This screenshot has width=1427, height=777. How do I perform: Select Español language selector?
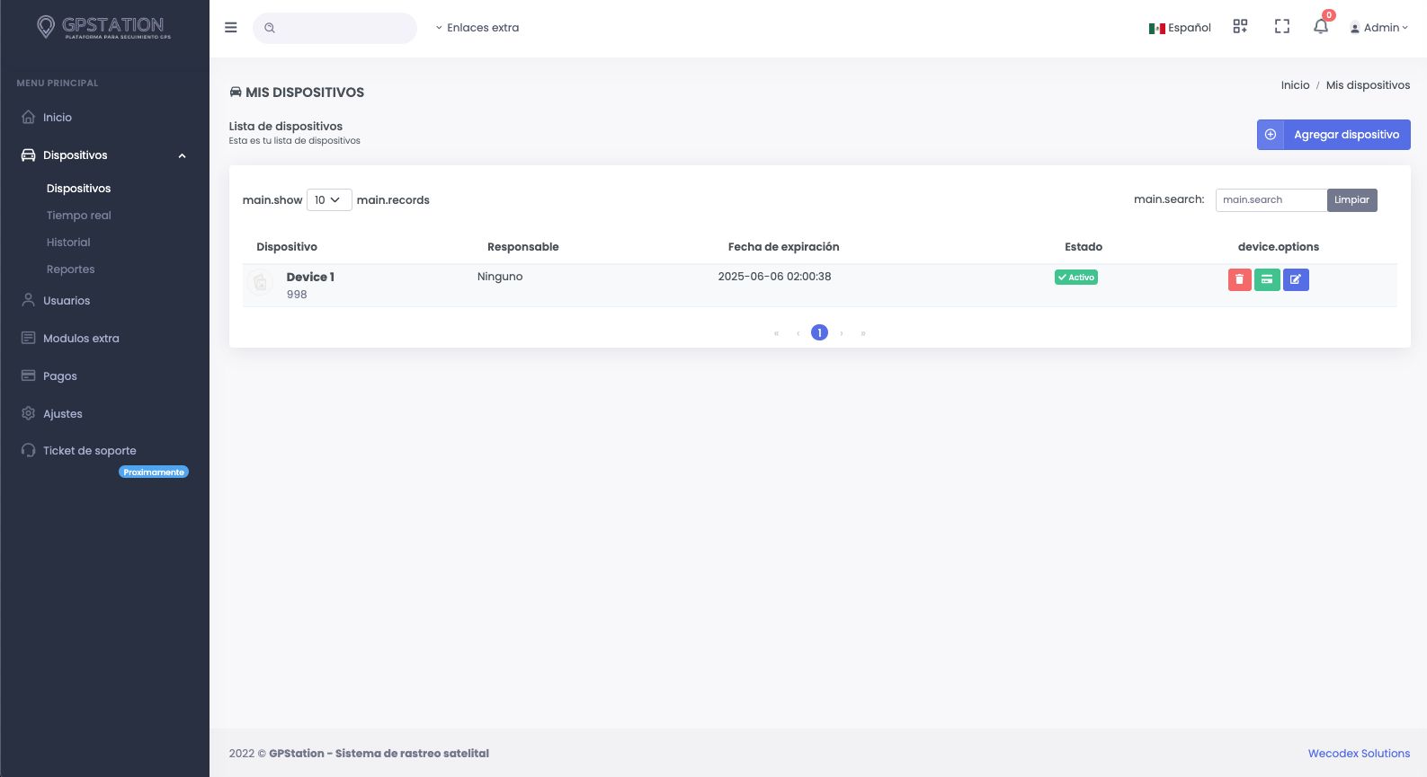point(1180,28)
